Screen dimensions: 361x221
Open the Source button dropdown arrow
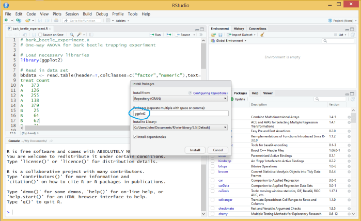(194, 35)
